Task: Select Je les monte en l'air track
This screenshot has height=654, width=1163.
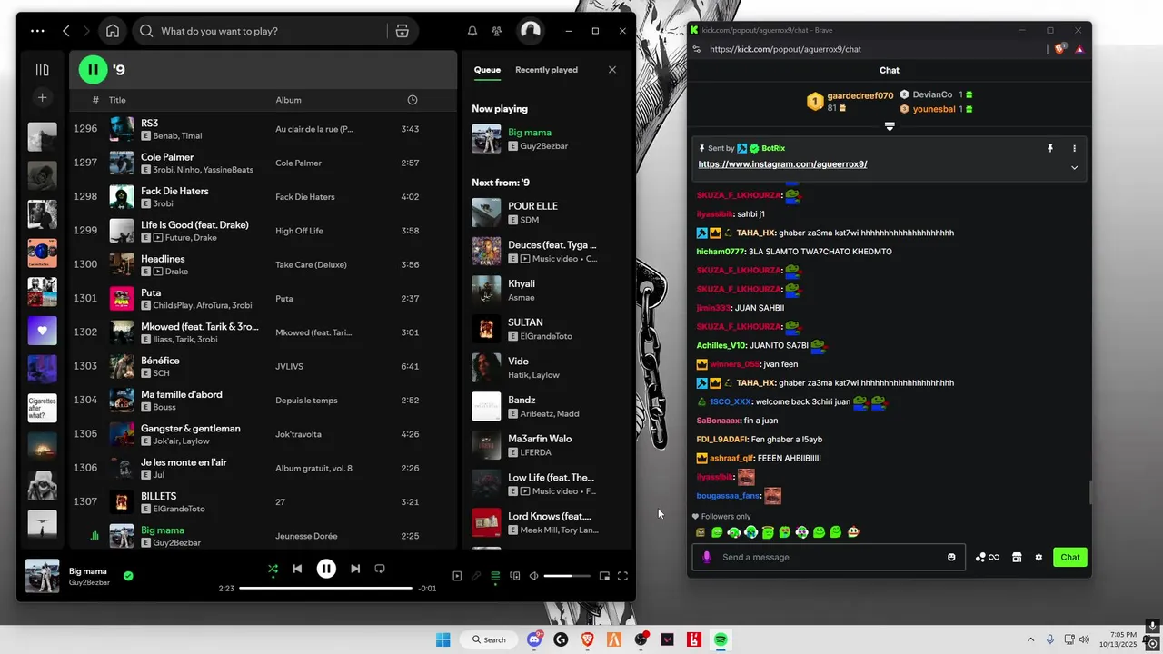Action: [x=263, y=468]
